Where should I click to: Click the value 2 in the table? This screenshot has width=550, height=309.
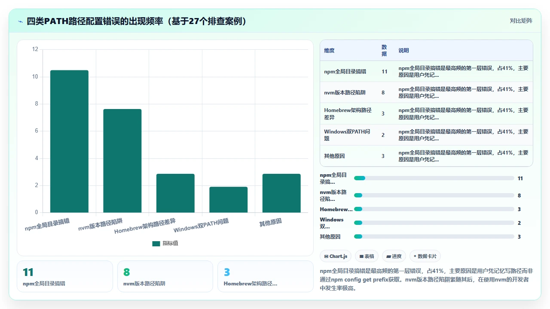(383, 135)
